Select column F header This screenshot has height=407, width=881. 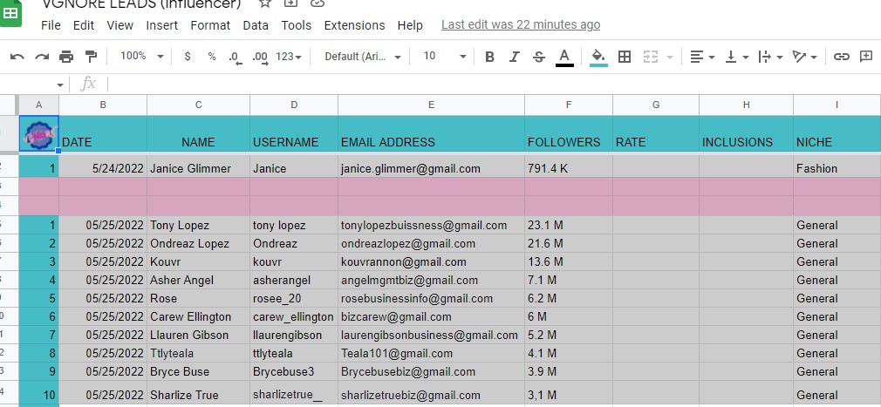(569, 105)
